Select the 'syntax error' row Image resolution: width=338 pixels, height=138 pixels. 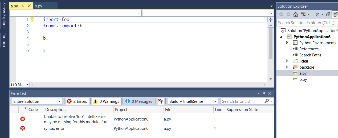(142, 128)
